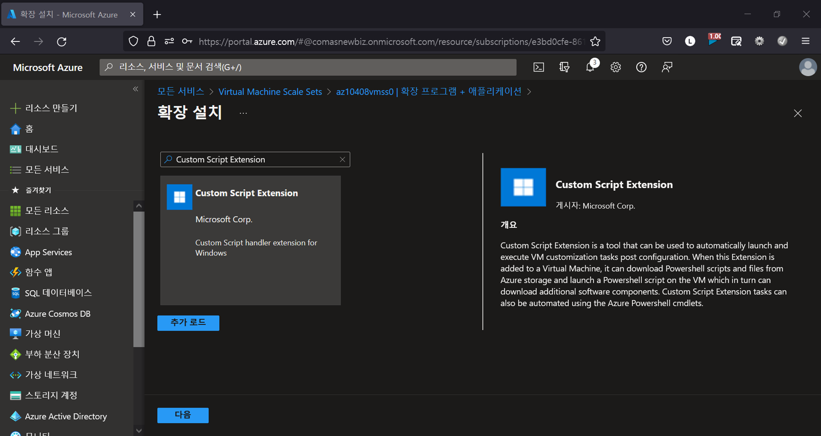This screenshot has width=821, height=436.
Task: Click the 추가 로드 button
Action: tap(188, 323)
